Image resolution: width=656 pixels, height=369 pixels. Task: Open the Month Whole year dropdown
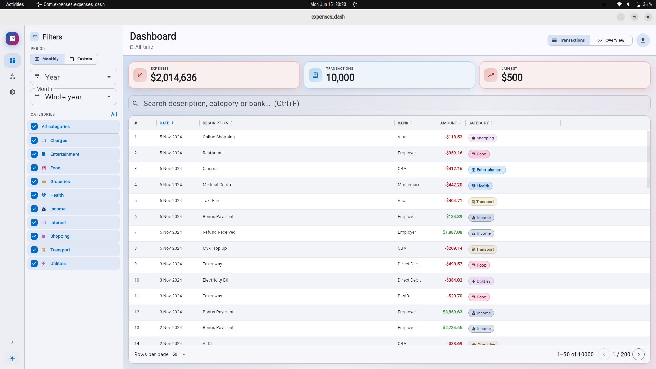(73, 97)
